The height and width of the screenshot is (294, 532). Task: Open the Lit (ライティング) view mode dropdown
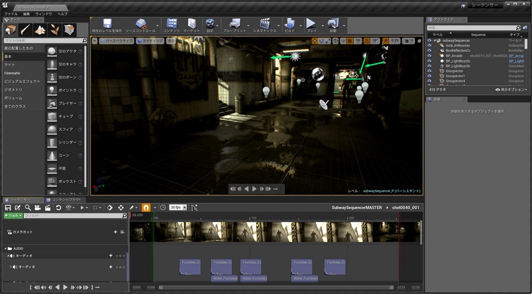[x=150, y=41]
